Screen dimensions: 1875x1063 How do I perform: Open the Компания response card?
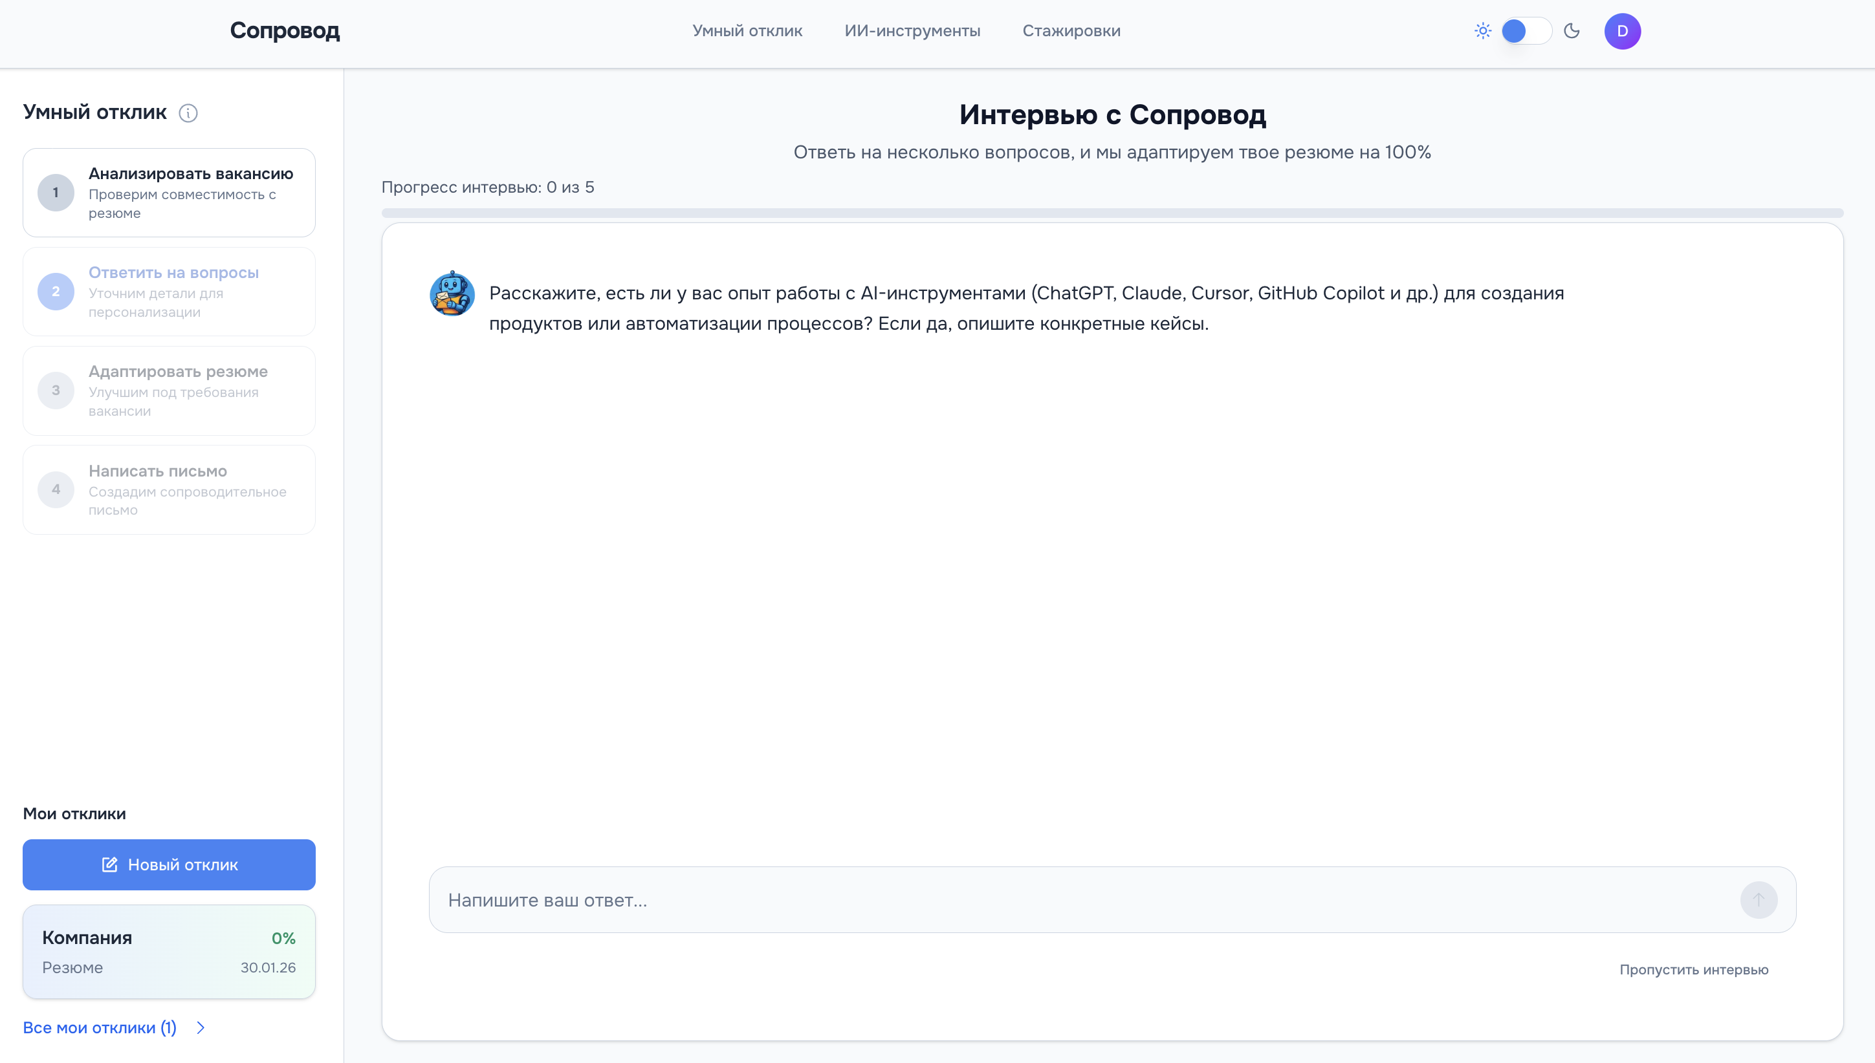(x=169, y=951)
